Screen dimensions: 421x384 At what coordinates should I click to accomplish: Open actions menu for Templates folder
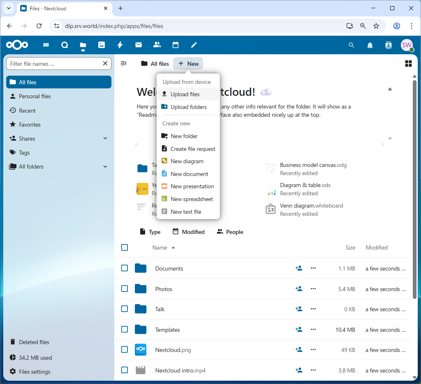tap(313, 329)
